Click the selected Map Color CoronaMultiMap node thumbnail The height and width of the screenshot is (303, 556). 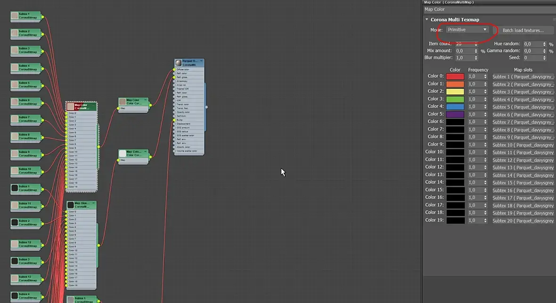[x=71, y=106]
